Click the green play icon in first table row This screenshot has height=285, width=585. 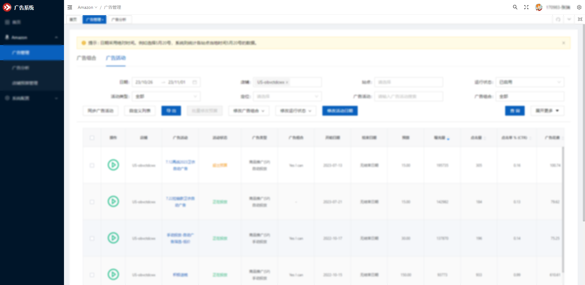(x=113, y=165)
